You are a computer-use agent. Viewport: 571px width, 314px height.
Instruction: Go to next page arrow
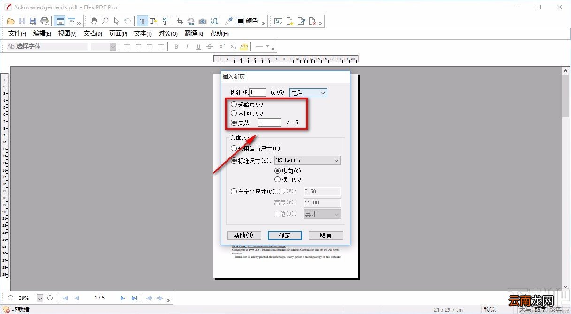(122, 298)
